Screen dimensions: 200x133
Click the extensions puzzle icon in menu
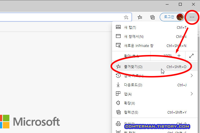[x=118, y=103]
